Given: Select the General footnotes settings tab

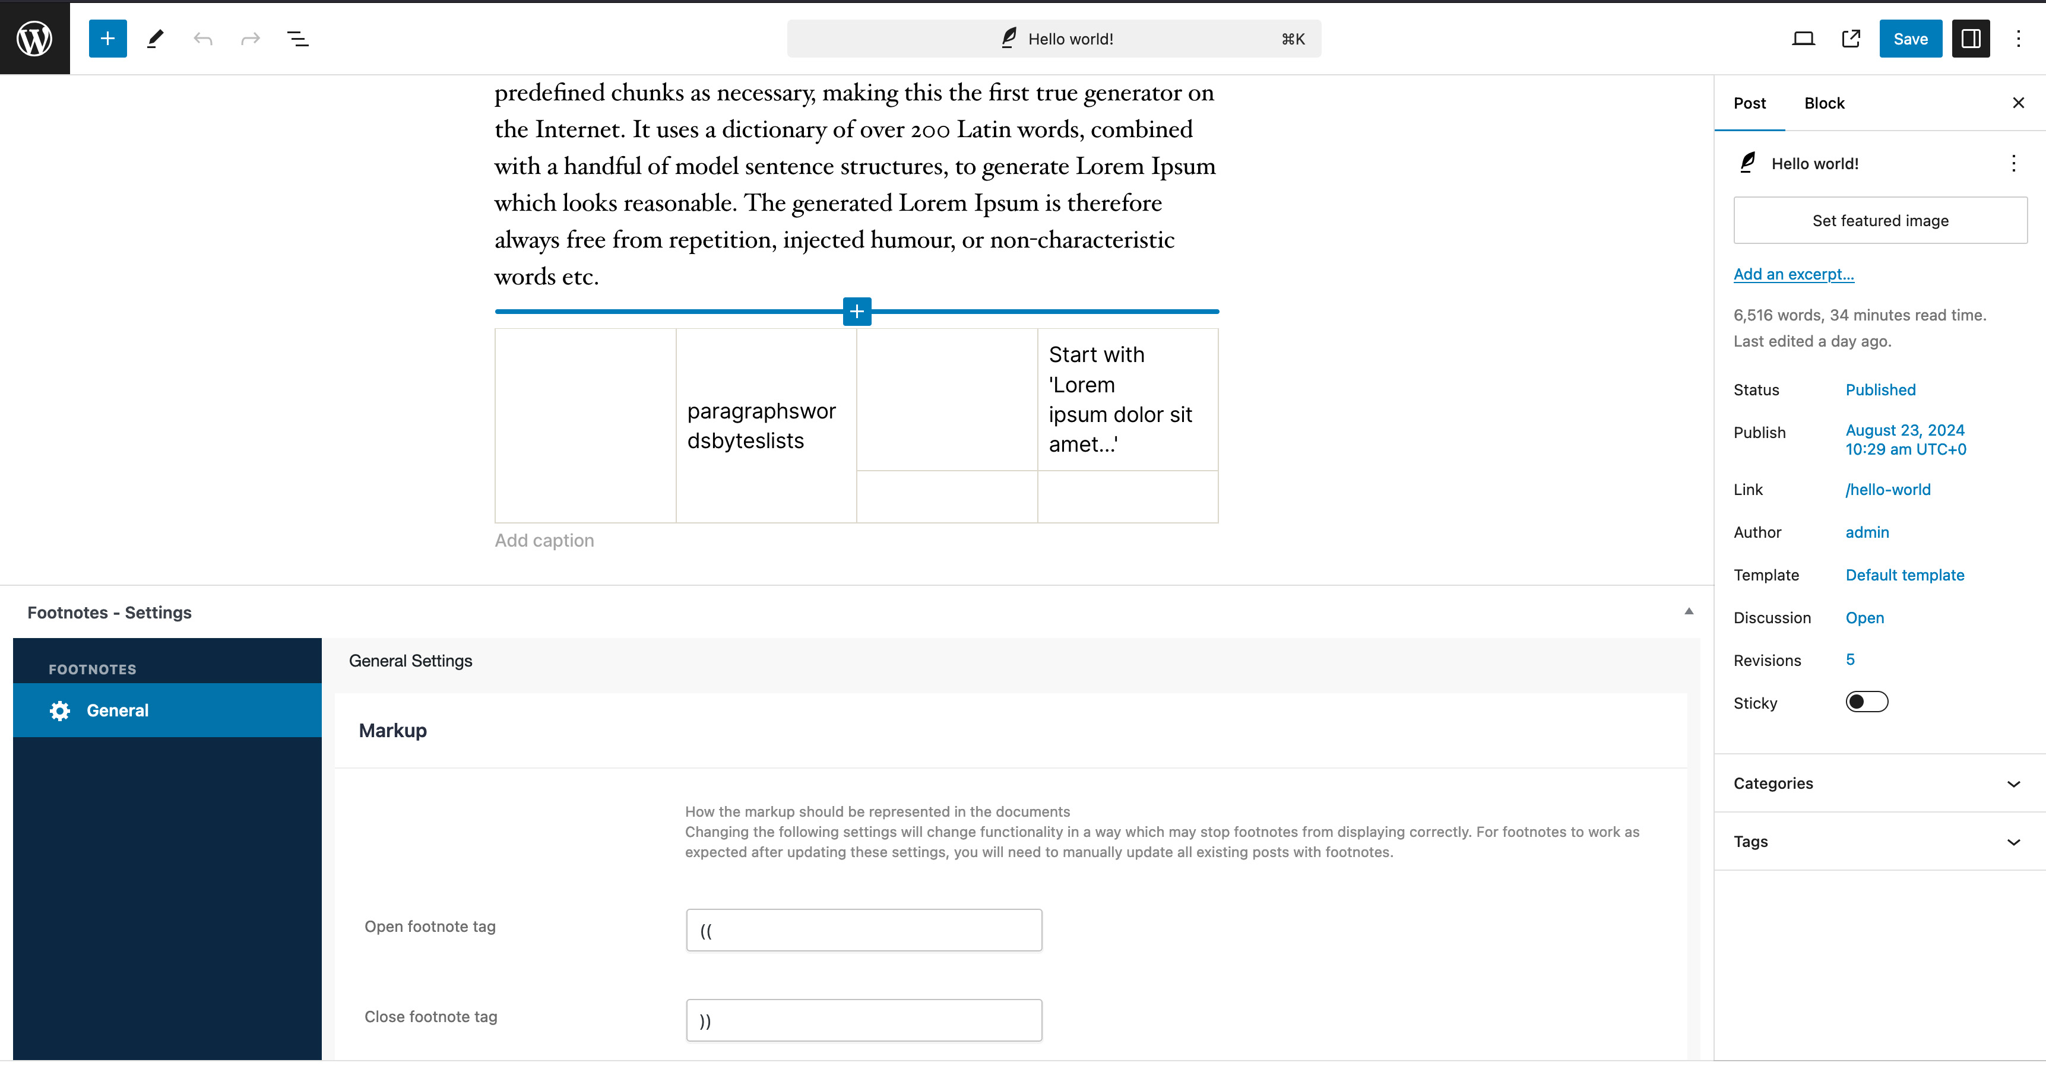Looking at the screenshot, I should click(167, 710).
